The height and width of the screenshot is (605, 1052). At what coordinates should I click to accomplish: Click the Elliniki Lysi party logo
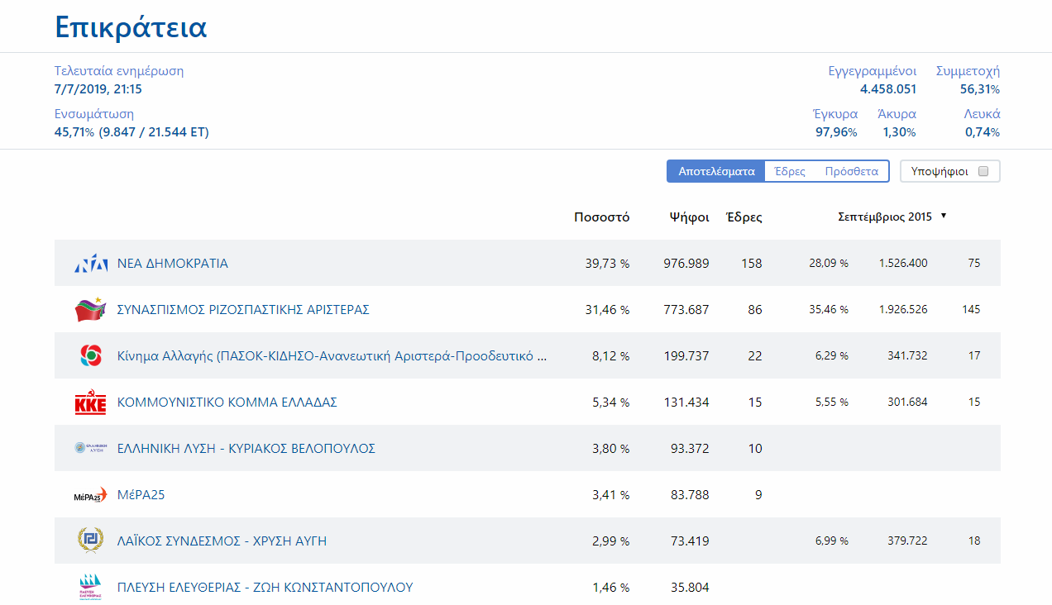coord(91,449)
